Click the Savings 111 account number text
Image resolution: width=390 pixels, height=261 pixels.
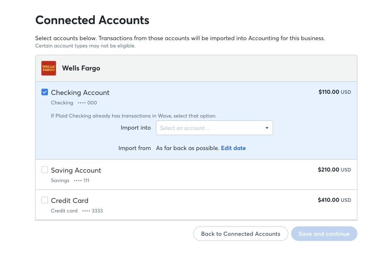(x=70, y=180)
